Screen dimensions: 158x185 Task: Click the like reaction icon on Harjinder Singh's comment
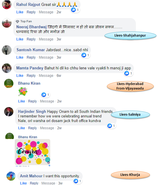110,126
